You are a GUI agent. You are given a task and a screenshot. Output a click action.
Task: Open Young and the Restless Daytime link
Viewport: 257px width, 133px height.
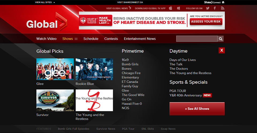190,73
